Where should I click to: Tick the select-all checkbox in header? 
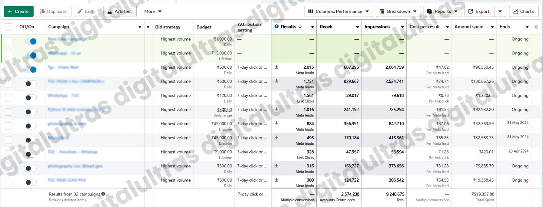(8, 27)
